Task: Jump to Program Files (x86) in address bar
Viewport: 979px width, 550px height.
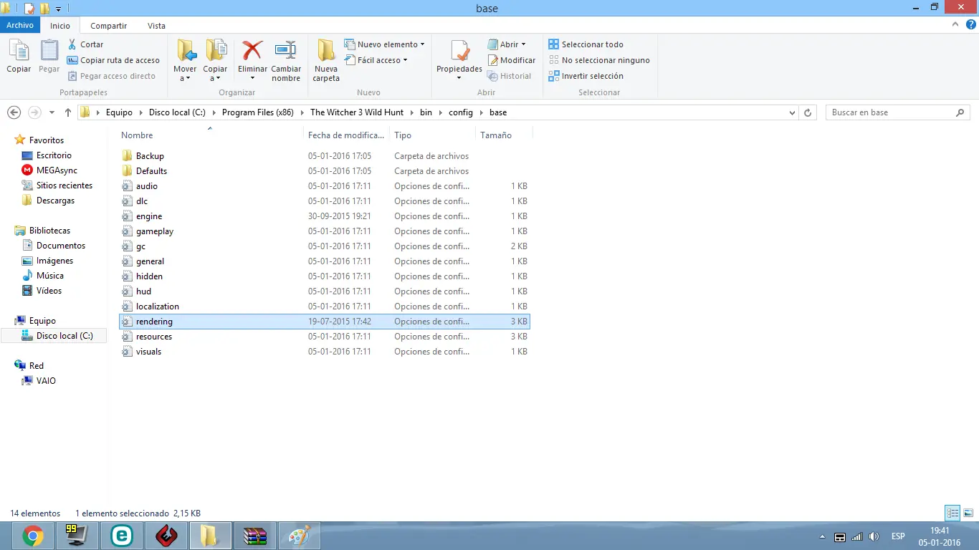Action: coord(258,112)
